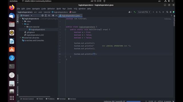Open Terminal from the dock
Viewport: 183px width, 102px height.
[x=12, y=66]
